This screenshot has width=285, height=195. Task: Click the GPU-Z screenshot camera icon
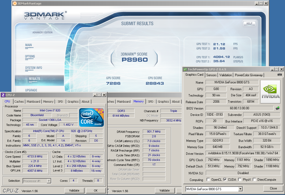pos(279,75)
